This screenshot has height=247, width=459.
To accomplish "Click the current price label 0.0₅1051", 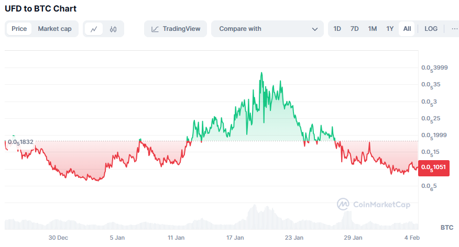I will tap(433, 168).
